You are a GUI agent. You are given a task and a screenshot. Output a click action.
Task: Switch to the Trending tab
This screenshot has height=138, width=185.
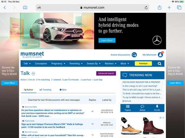coord(45,90)
